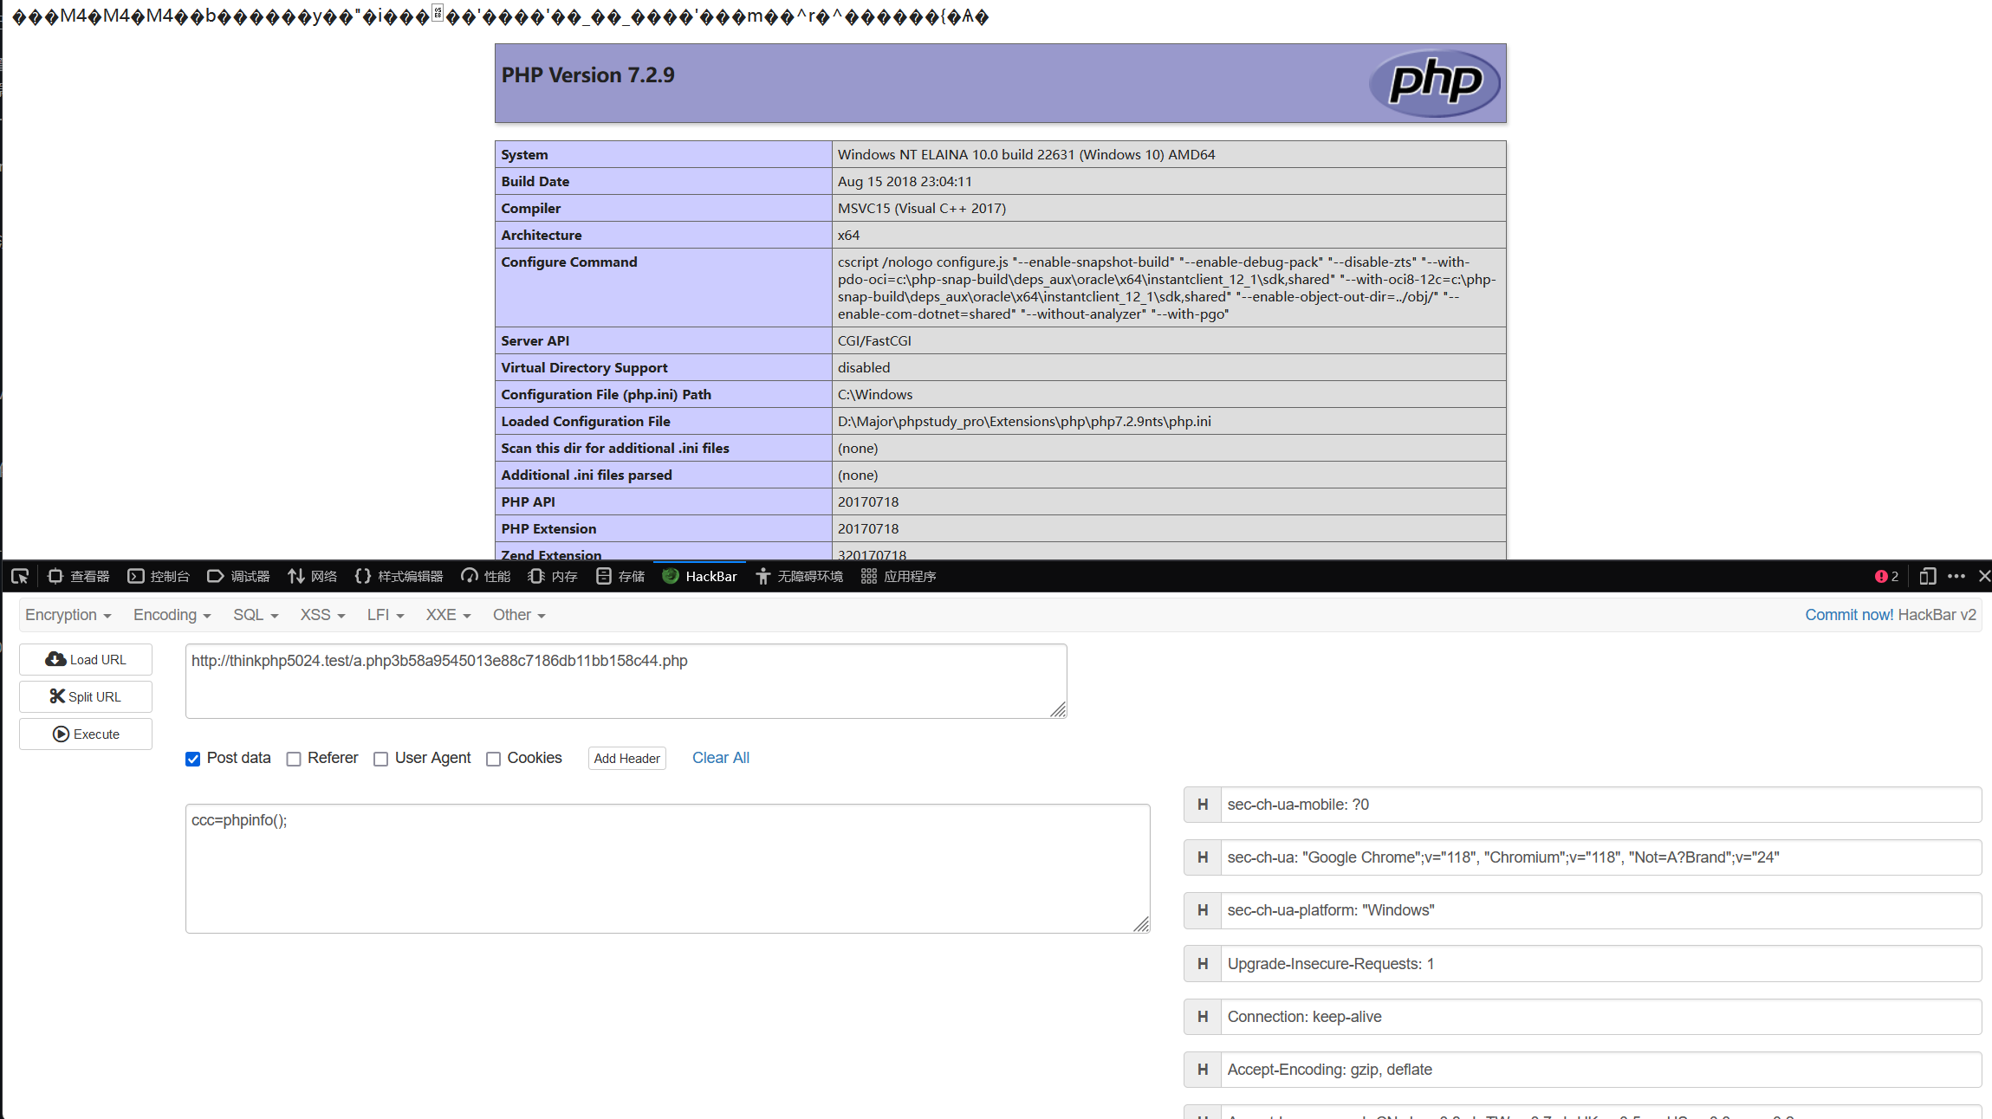Screen dimensions: 1992x1119
Task: Switch to the 网络 network tab
Action: (312, 576)
